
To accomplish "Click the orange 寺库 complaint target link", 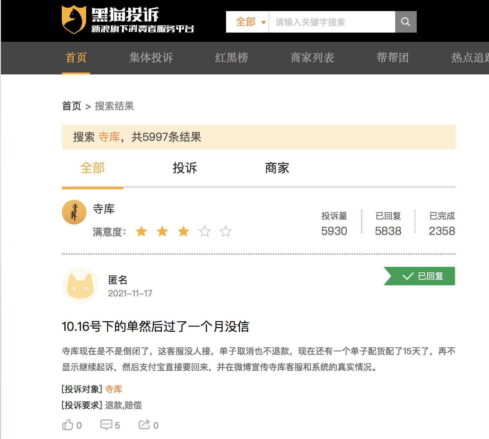I will point(114,389).
